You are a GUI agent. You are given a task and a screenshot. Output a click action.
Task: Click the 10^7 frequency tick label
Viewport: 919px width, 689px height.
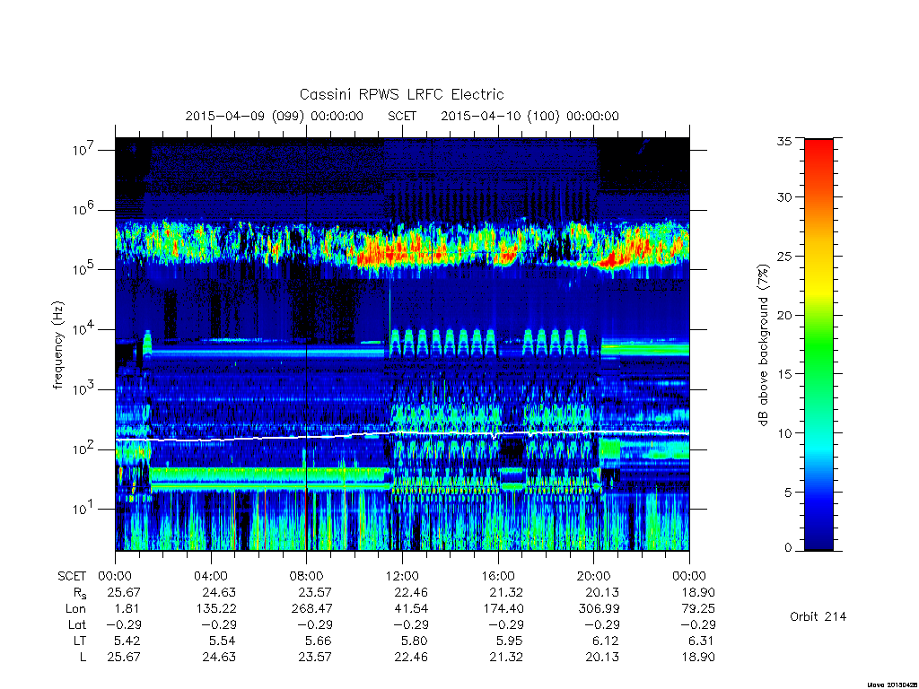pos(84,150)
